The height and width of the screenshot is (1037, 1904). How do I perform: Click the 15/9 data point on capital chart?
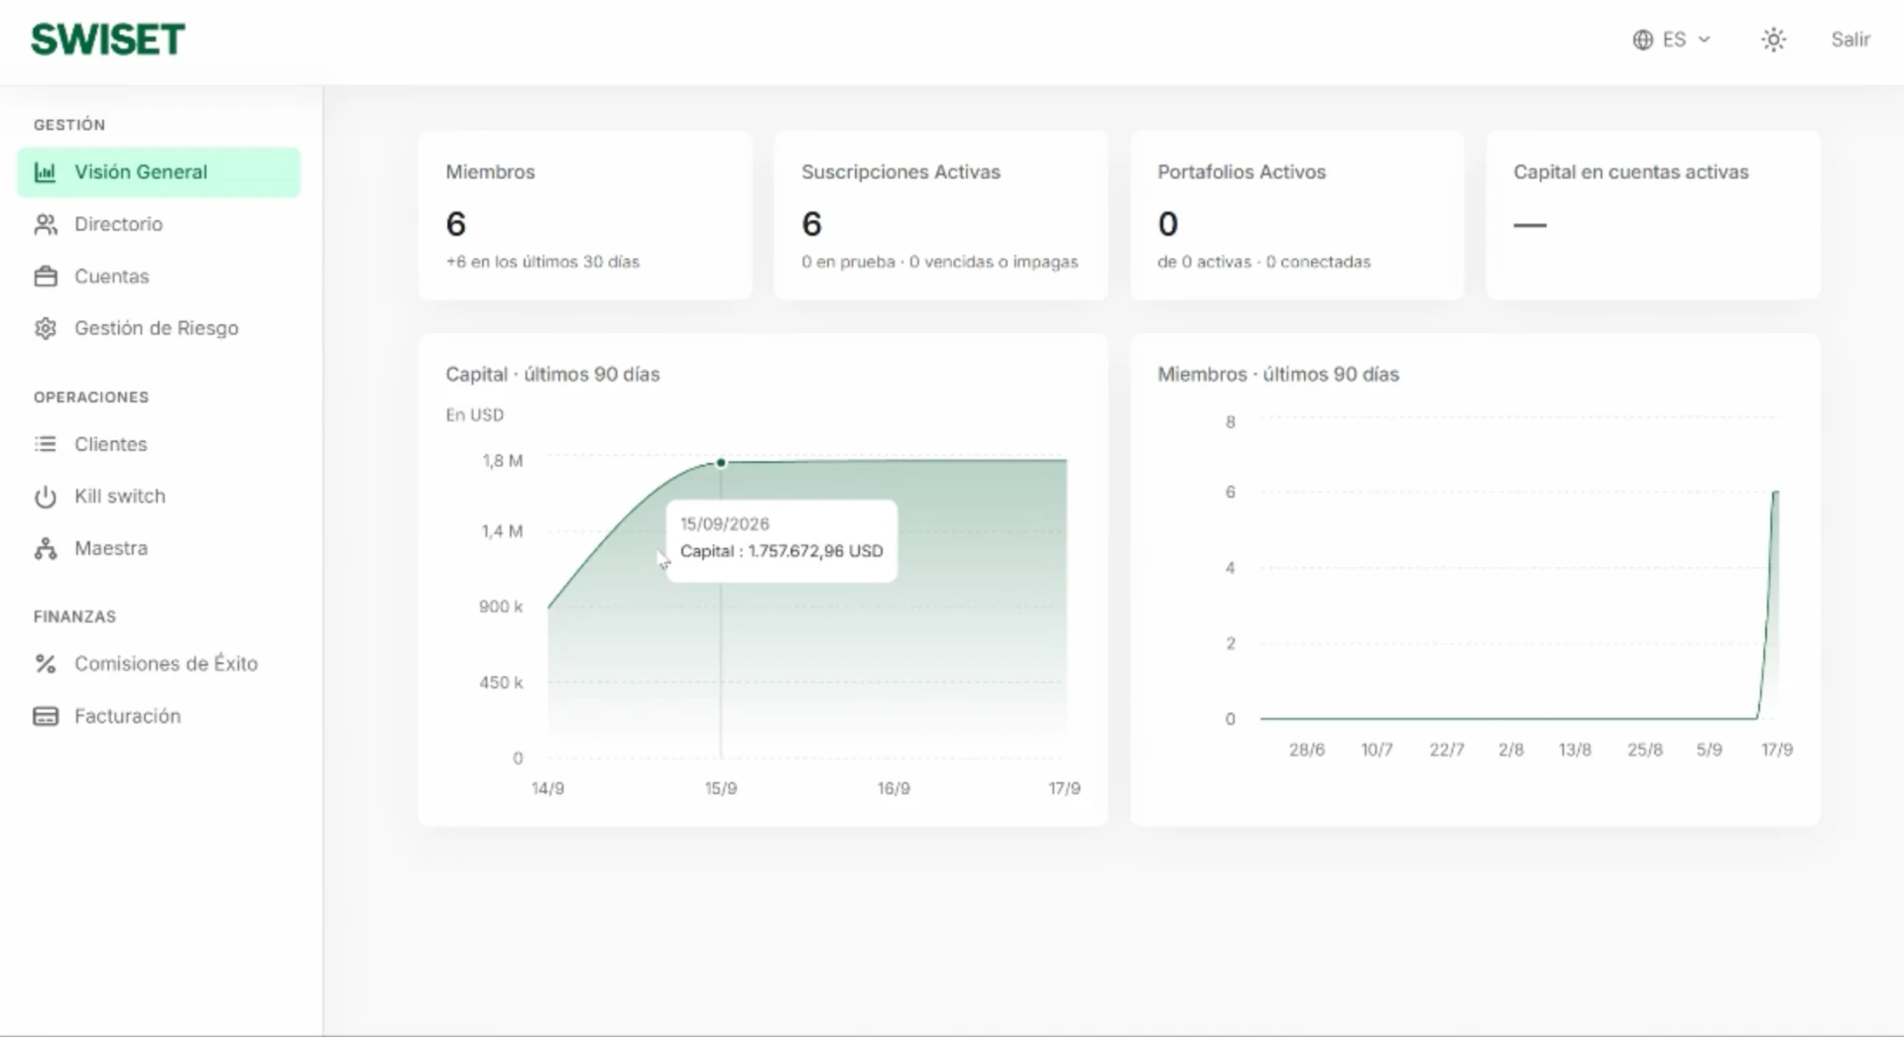(x=721, y=463)
